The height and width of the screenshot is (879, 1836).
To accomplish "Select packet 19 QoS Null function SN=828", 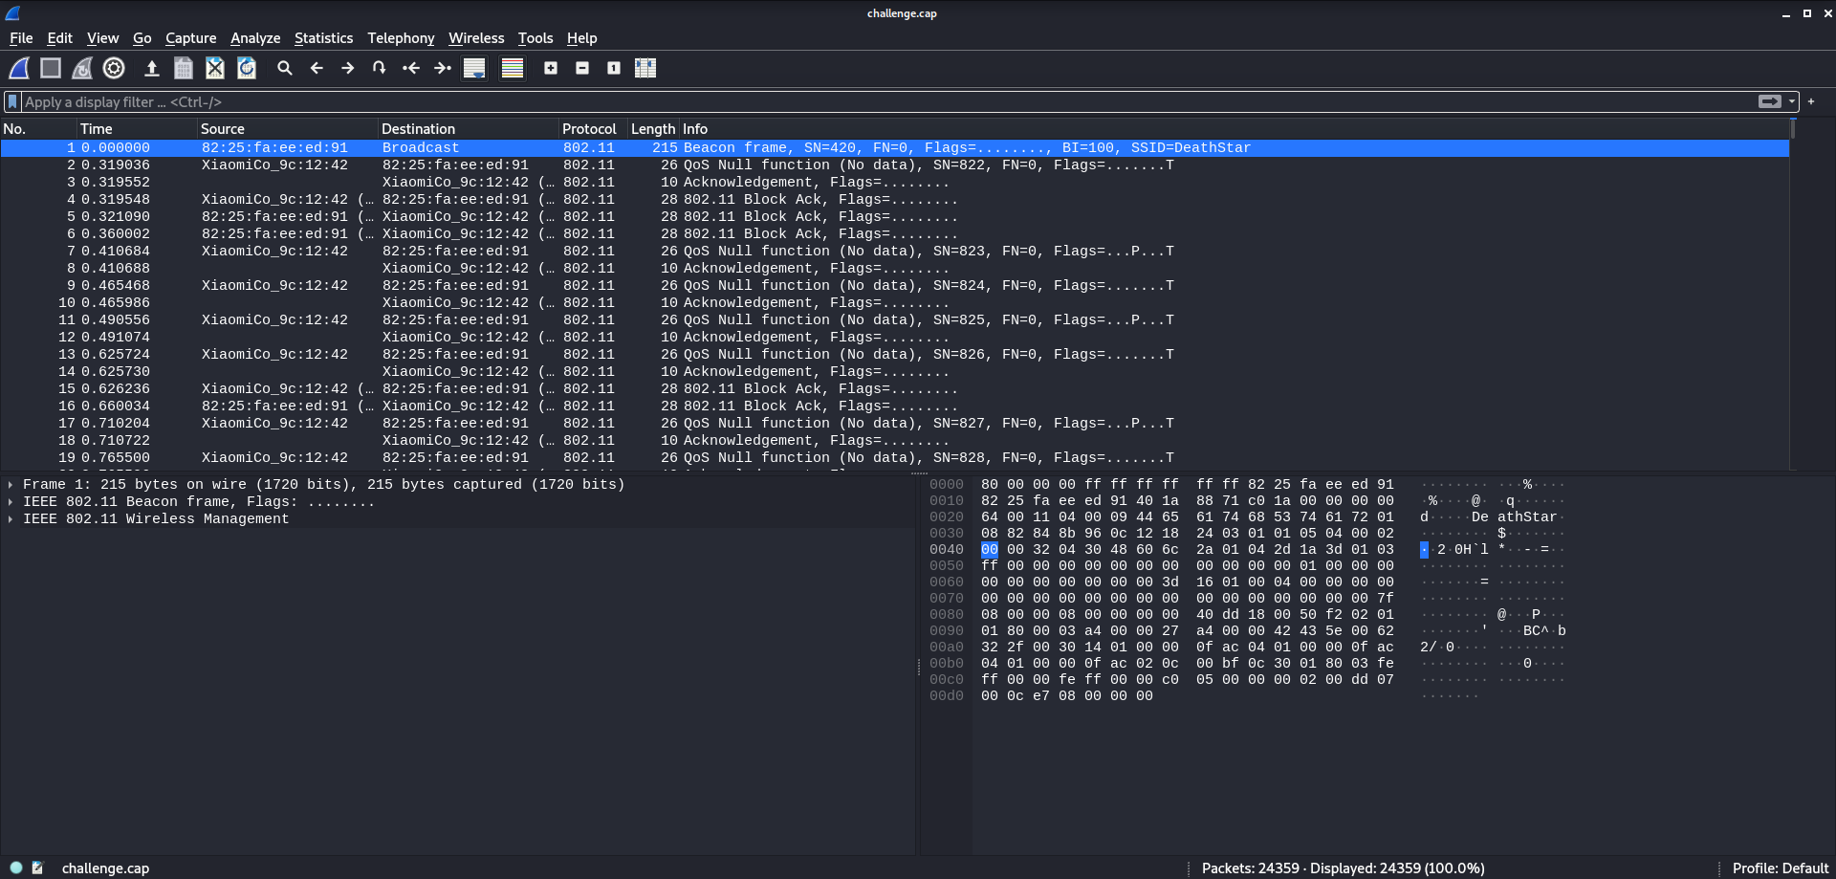I will click(894, 457).
